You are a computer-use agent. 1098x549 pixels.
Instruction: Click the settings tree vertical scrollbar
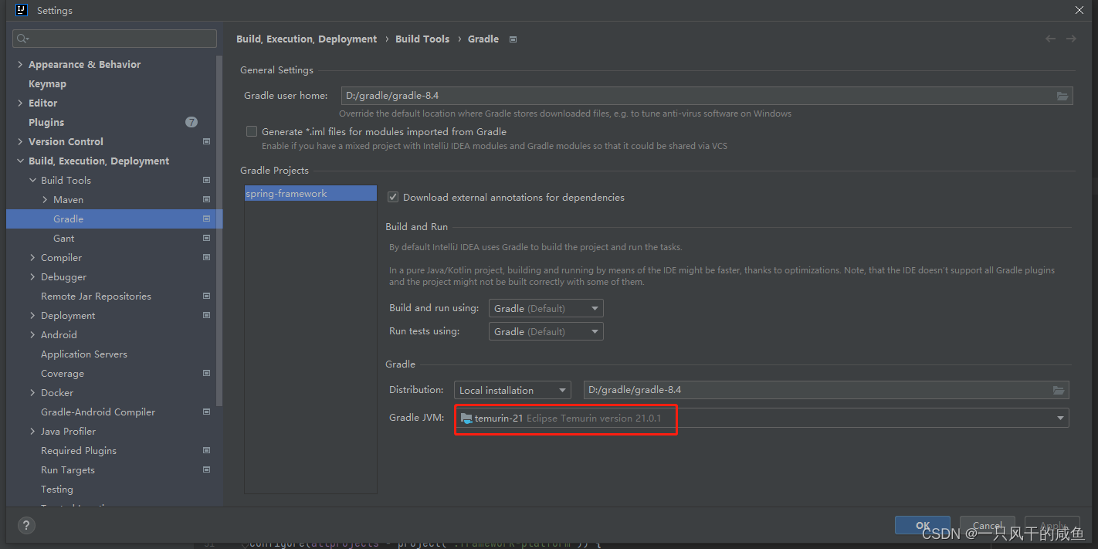[220, 230]
